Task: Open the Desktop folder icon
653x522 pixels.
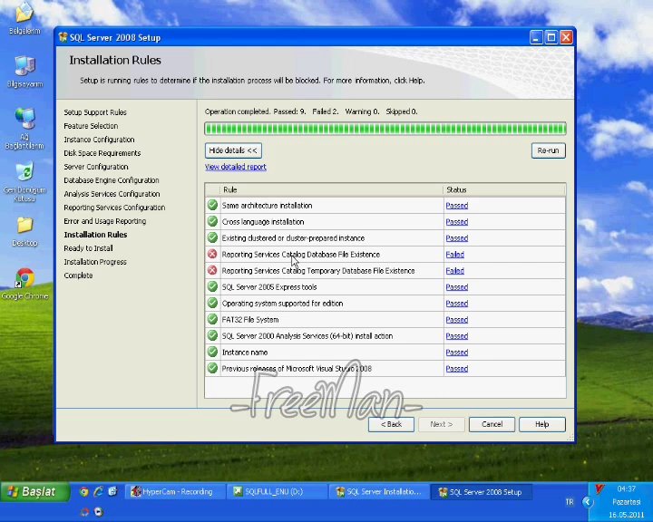Action: click(x=24, y=231)
